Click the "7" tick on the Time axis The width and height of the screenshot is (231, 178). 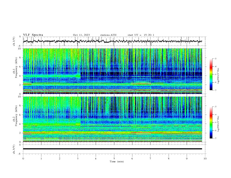(150, 159)
